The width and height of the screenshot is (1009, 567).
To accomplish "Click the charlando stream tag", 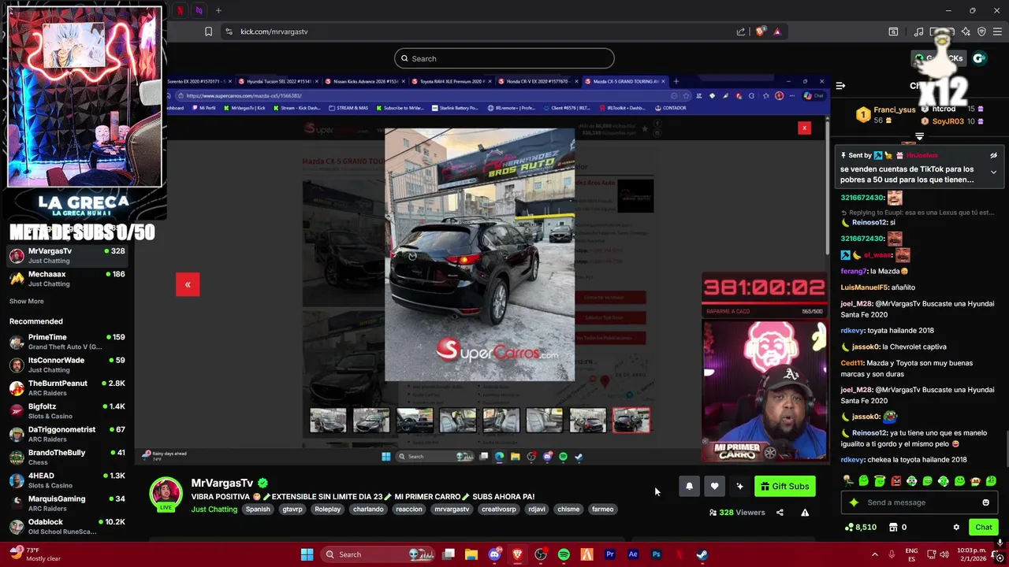I will pyautogui.click(x=368, y=510).
